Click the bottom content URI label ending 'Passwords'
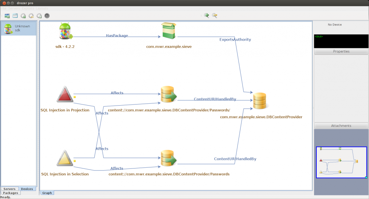 [x=169, y=174]
